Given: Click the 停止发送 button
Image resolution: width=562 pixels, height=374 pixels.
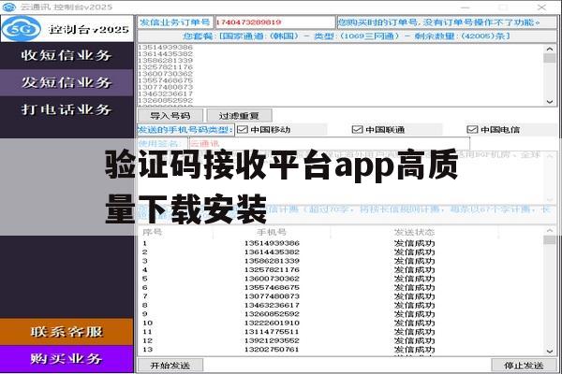Looking at the screenshot, I should (524, 366).
